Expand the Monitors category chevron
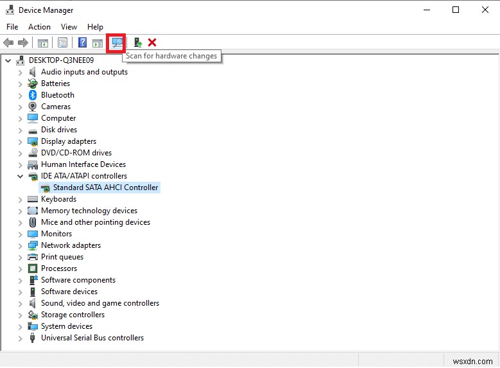This screenshot has width=500, height=368. click(20, 234)
